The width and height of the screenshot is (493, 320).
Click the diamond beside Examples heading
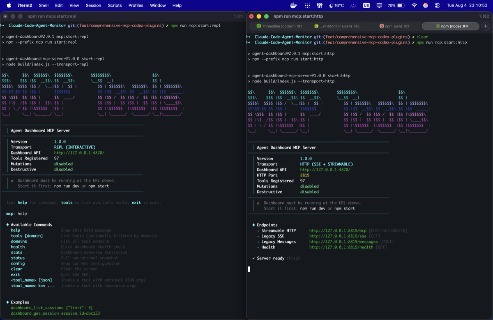pyautogui.click(x=8, y=302)
